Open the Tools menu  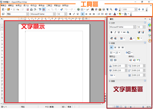[49, 5]
